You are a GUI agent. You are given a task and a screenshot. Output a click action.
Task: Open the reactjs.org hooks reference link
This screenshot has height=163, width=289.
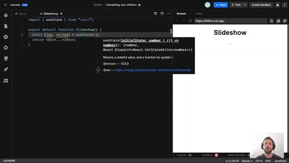pos(153,70)
